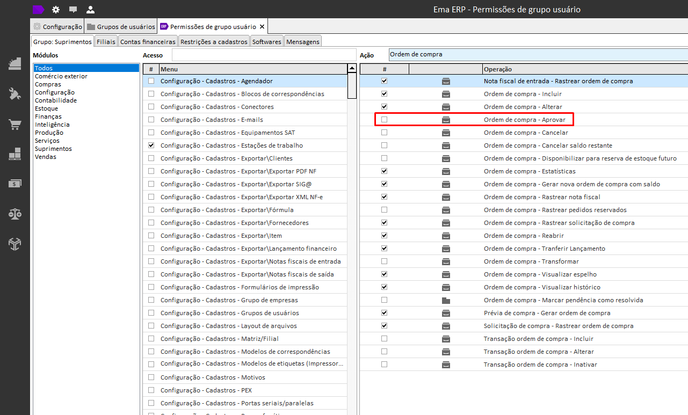Click the Acesso search field

tap(264, 55)
